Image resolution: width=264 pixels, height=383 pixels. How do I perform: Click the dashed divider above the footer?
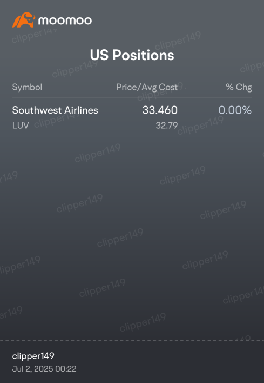132,340
